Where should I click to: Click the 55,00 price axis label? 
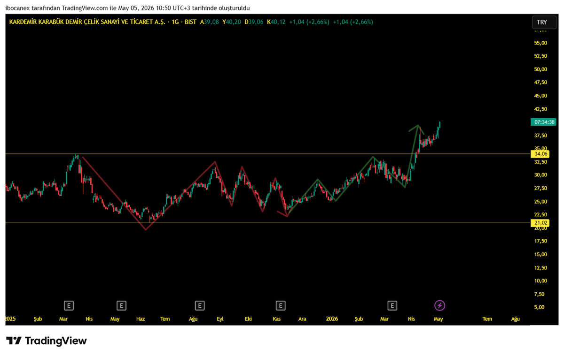coord(540,43)
